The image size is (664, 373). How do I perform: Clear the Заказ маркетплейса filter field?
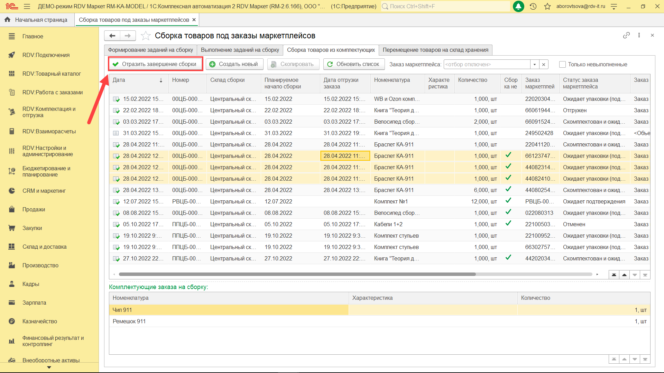544,64
